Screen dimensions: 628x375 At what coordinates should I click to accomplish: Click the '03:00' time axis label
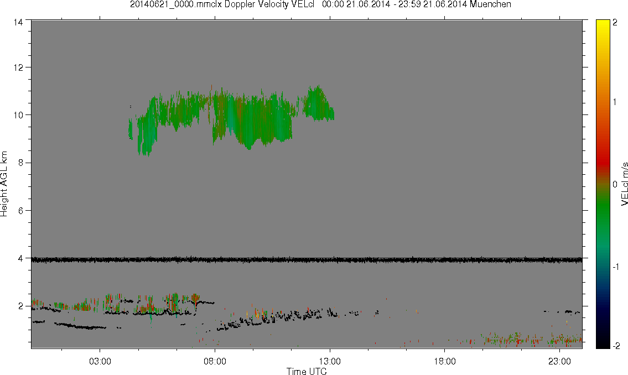click(x=100, y=361)
